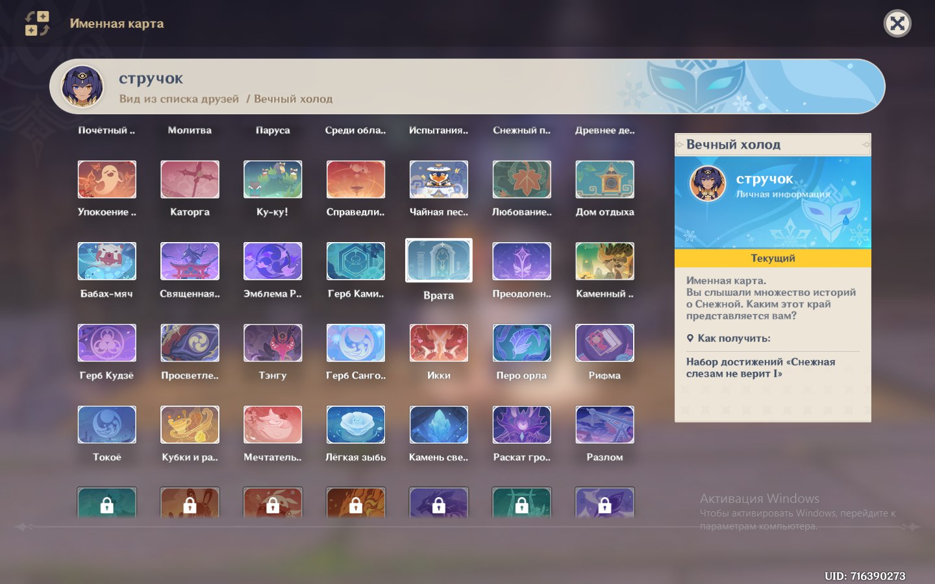Click the Вид из списка друзей text
The width and height of the screenshot is (935, 584).
tap(179, 99)
